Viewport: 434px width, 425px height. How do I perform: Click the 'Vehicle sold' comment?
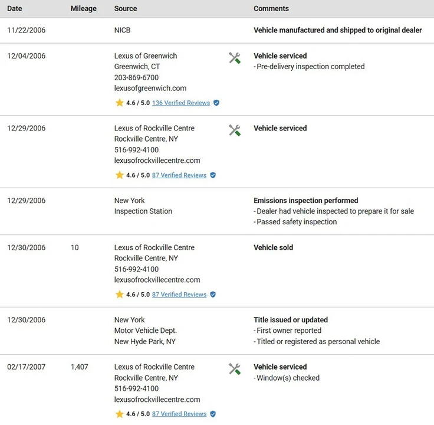273,248
